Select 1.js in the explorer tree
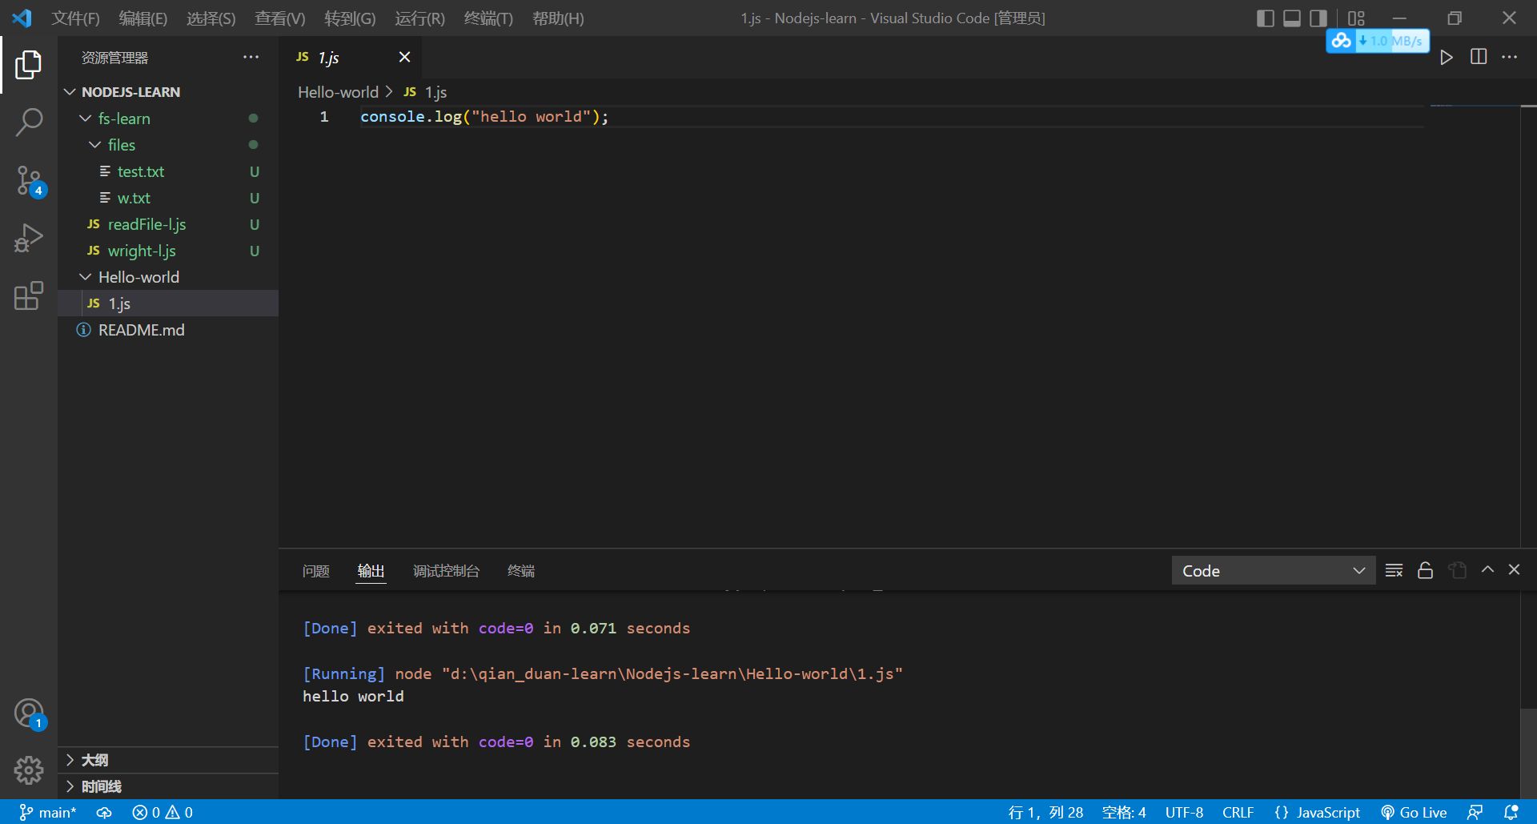1537x824 pixels. (168, 303)
